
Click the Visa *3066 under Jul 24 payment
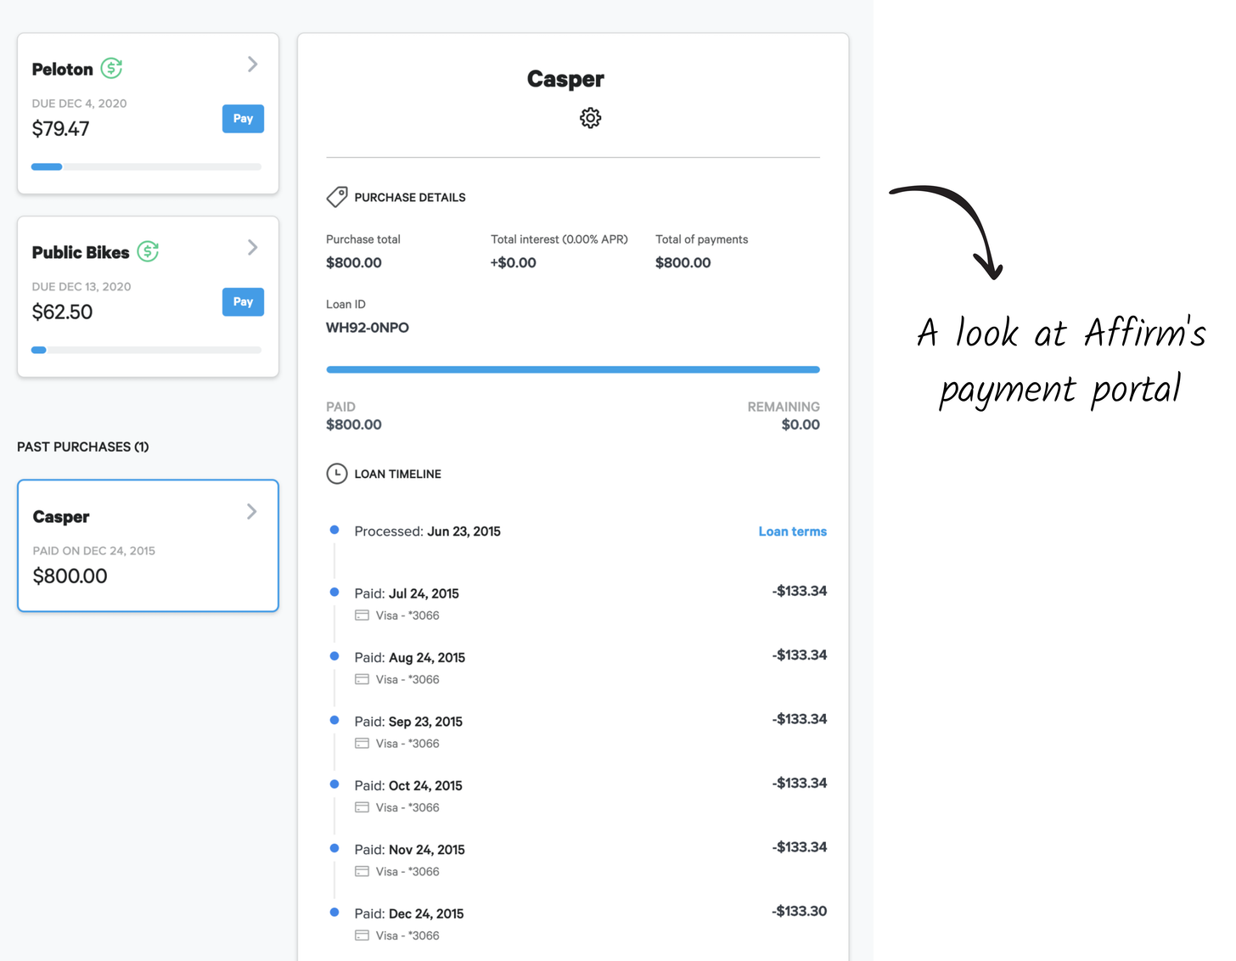(x=407, y=615)
